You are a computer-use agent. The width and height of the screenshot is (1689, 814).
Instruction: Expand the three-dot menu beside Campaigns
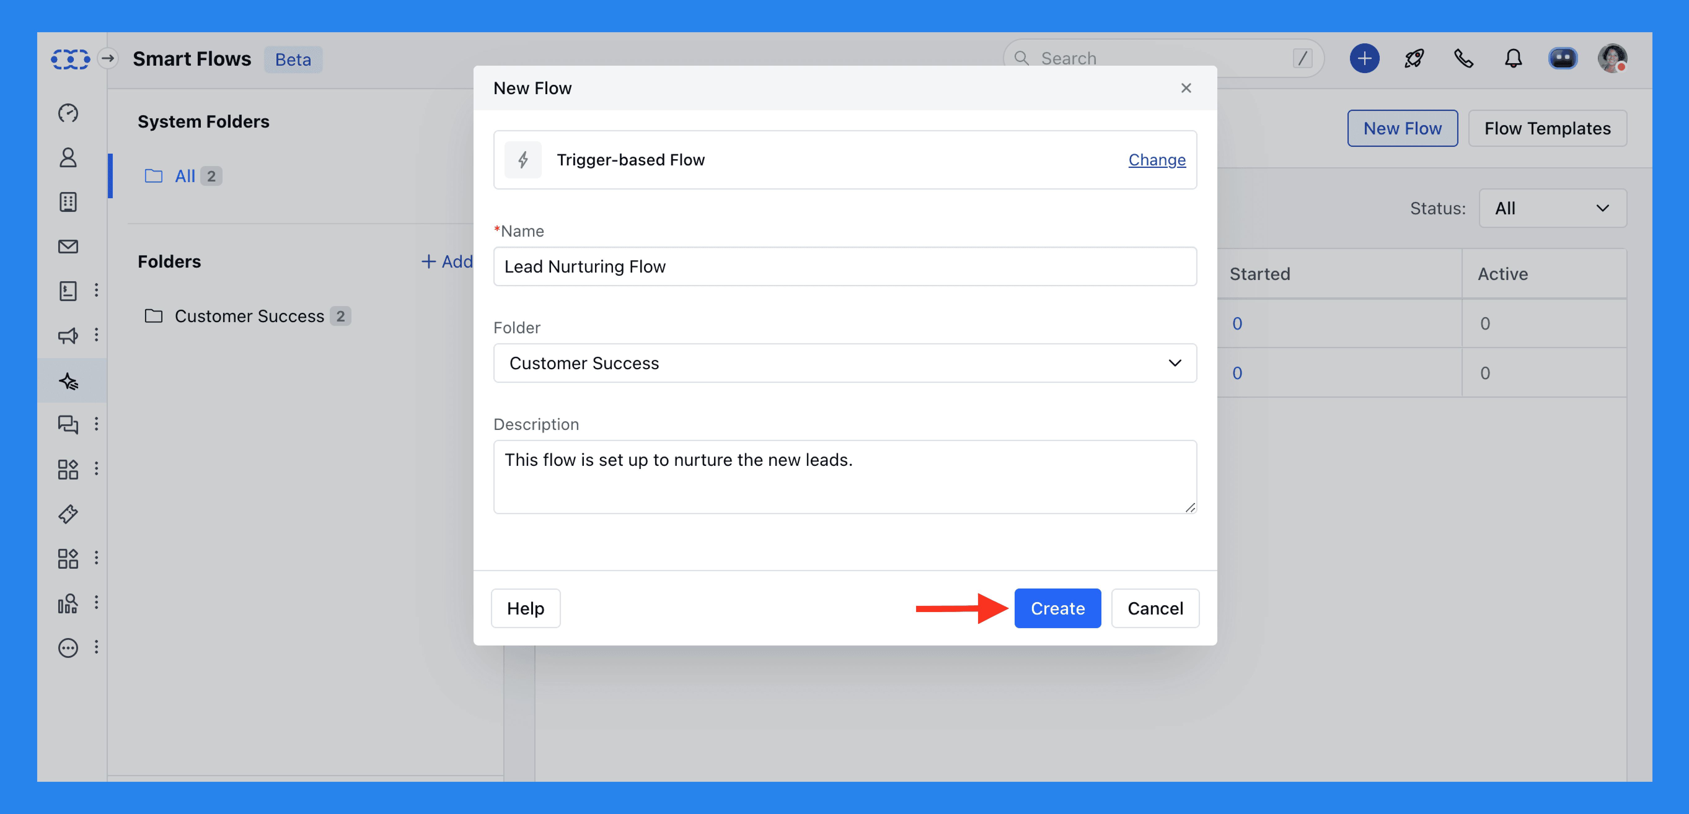point(97,335)
